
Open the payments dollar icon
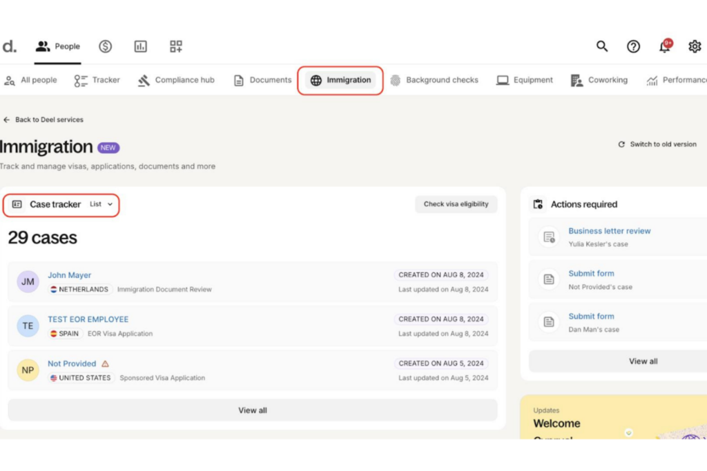[x=106, y=46]
